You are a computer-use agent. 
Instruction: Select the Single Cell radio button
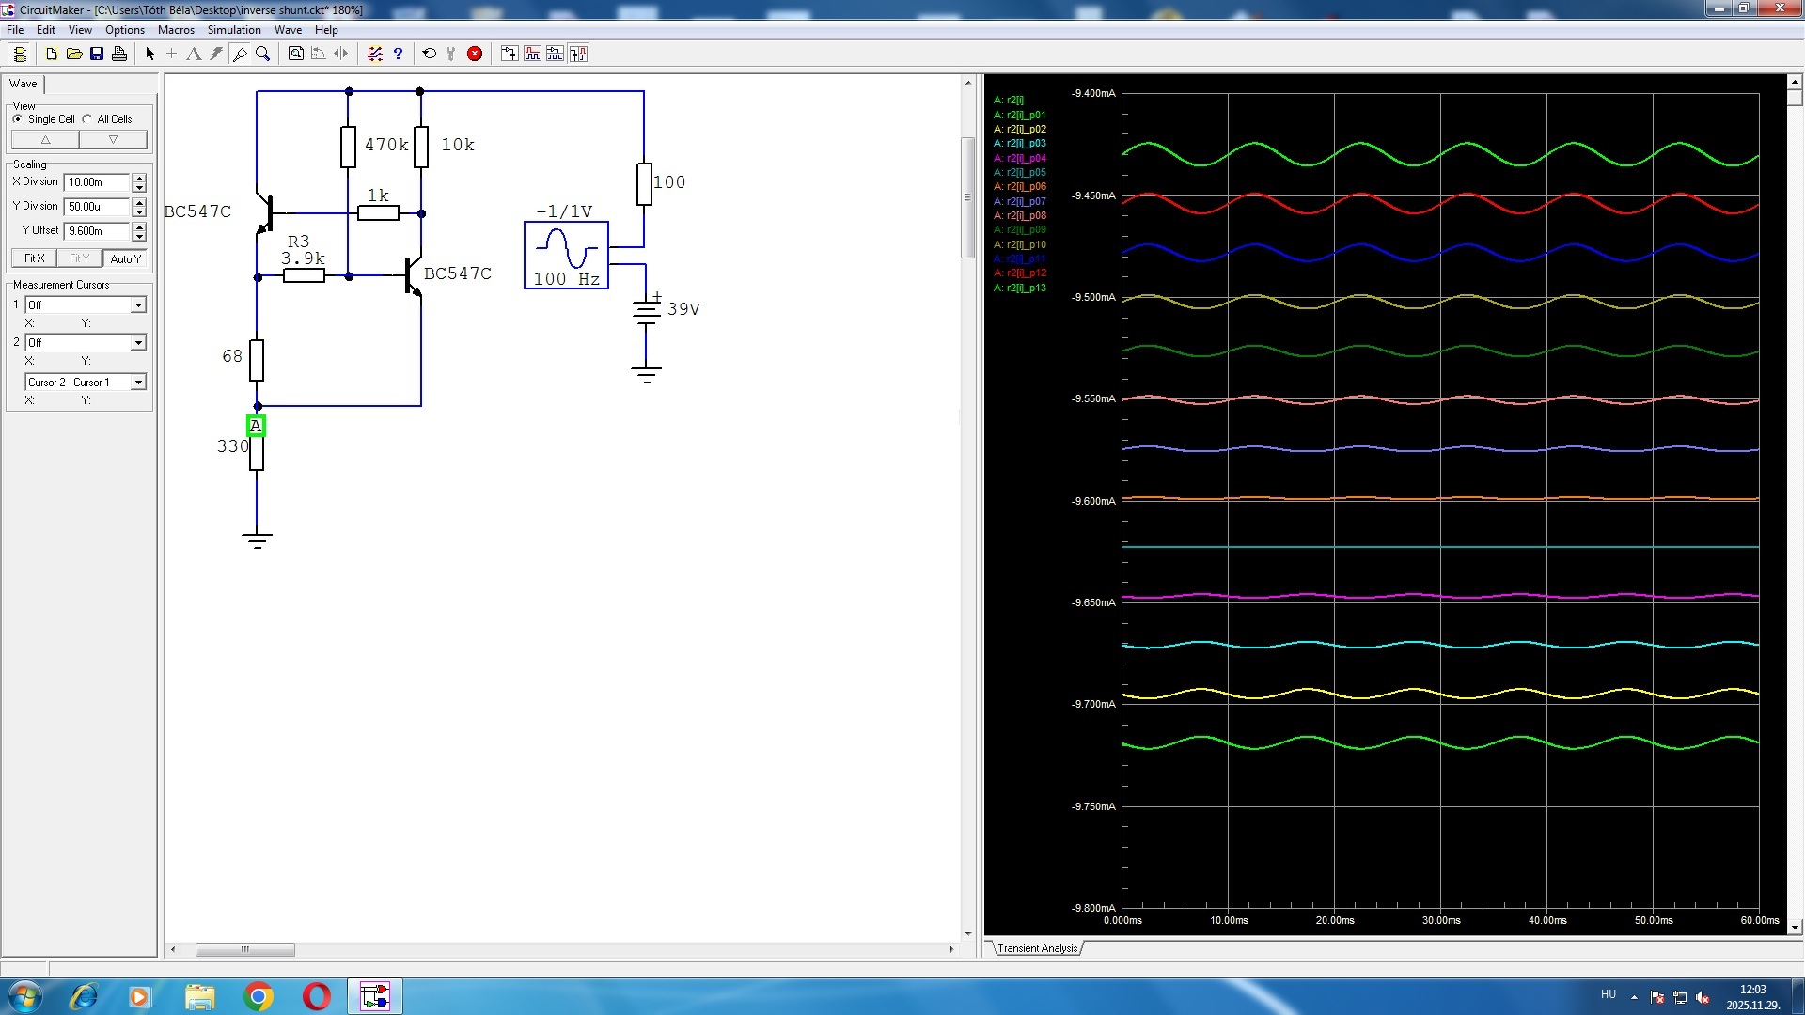[18, 119]
